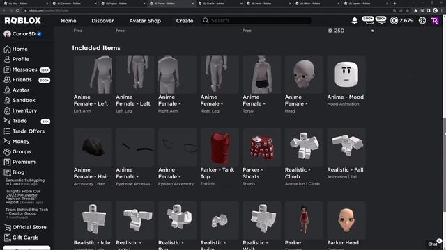The image size is (446, 250).
Task: Click the Premium sidebar icon
Action: coord(8,162)
